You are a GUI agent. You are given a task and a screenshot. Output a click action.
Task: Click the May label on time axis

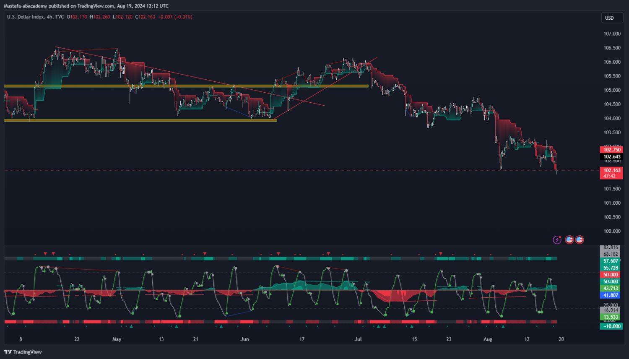click(x=117, y=339)
